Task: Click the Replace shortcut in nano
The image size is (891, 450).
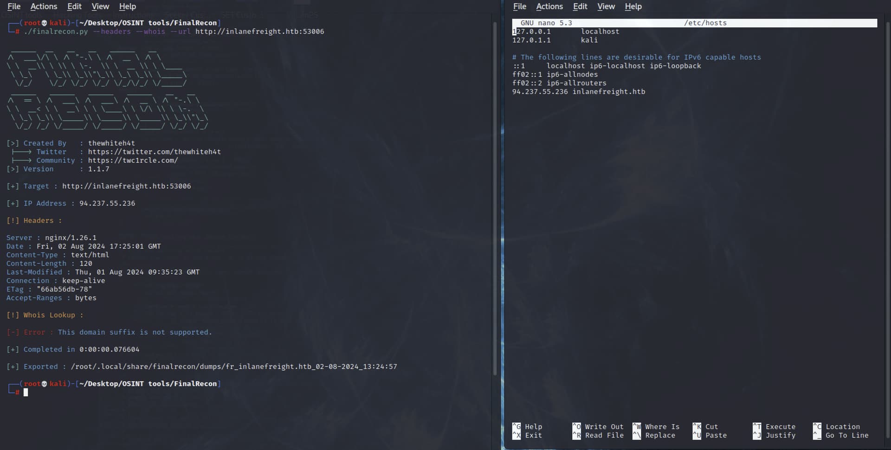Action: click(654, 435)
